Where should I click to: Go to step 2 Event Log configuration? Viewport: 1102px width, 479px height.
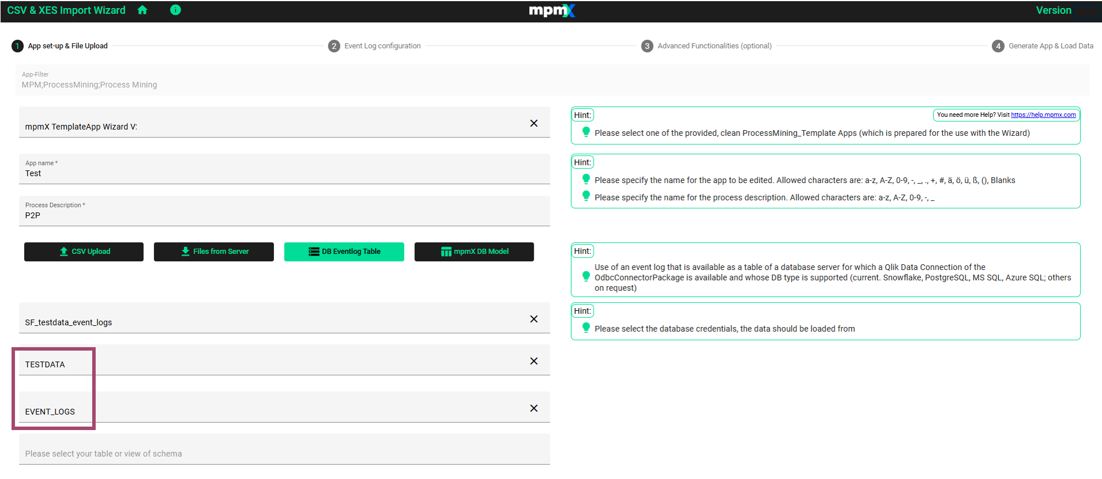(x=375, y=46)
